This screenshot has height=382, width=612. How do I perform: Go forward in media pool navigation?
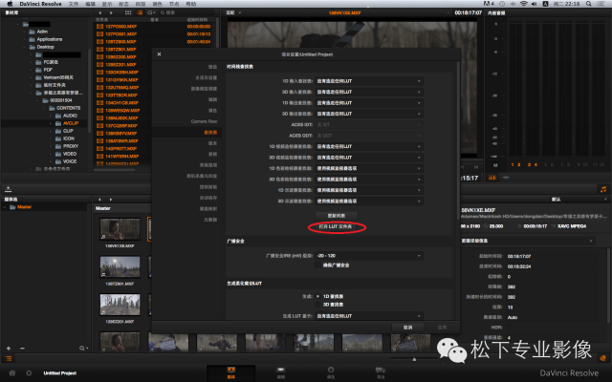pyautogui.click(x=111, y=200)
